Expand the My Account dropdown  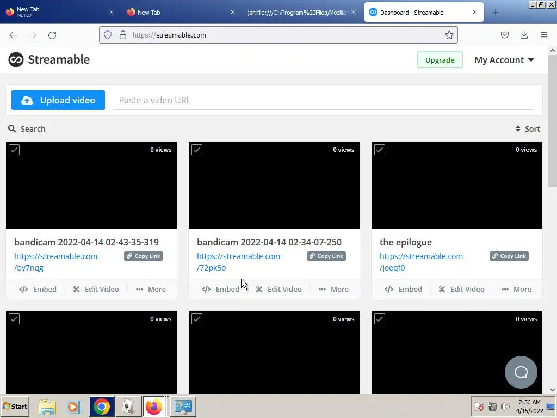pyautogui.click(x=504, y=60)
